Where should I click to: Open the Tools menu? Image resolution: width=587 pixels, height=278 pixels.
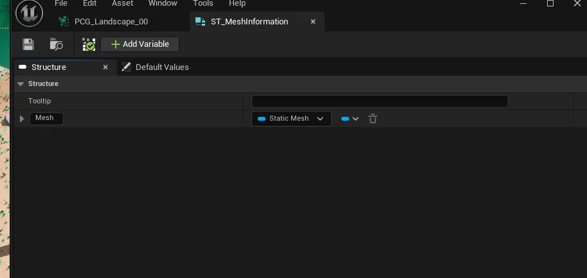point(203,3)
